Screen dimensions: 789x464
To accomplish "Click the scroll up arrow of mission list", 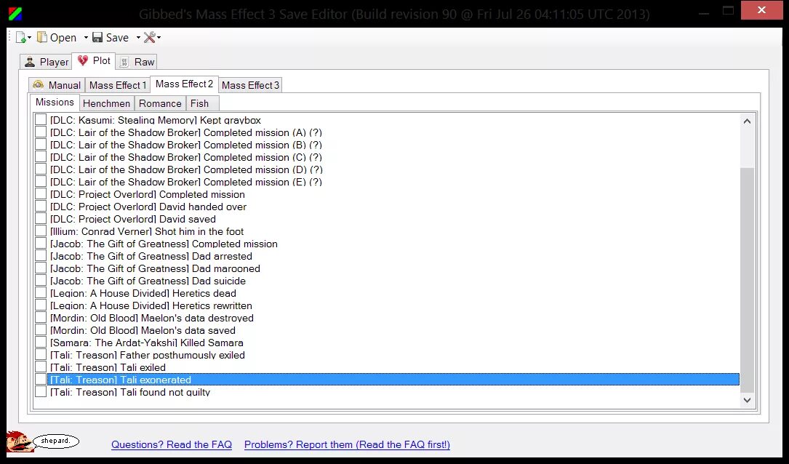I will pos(748,121).
